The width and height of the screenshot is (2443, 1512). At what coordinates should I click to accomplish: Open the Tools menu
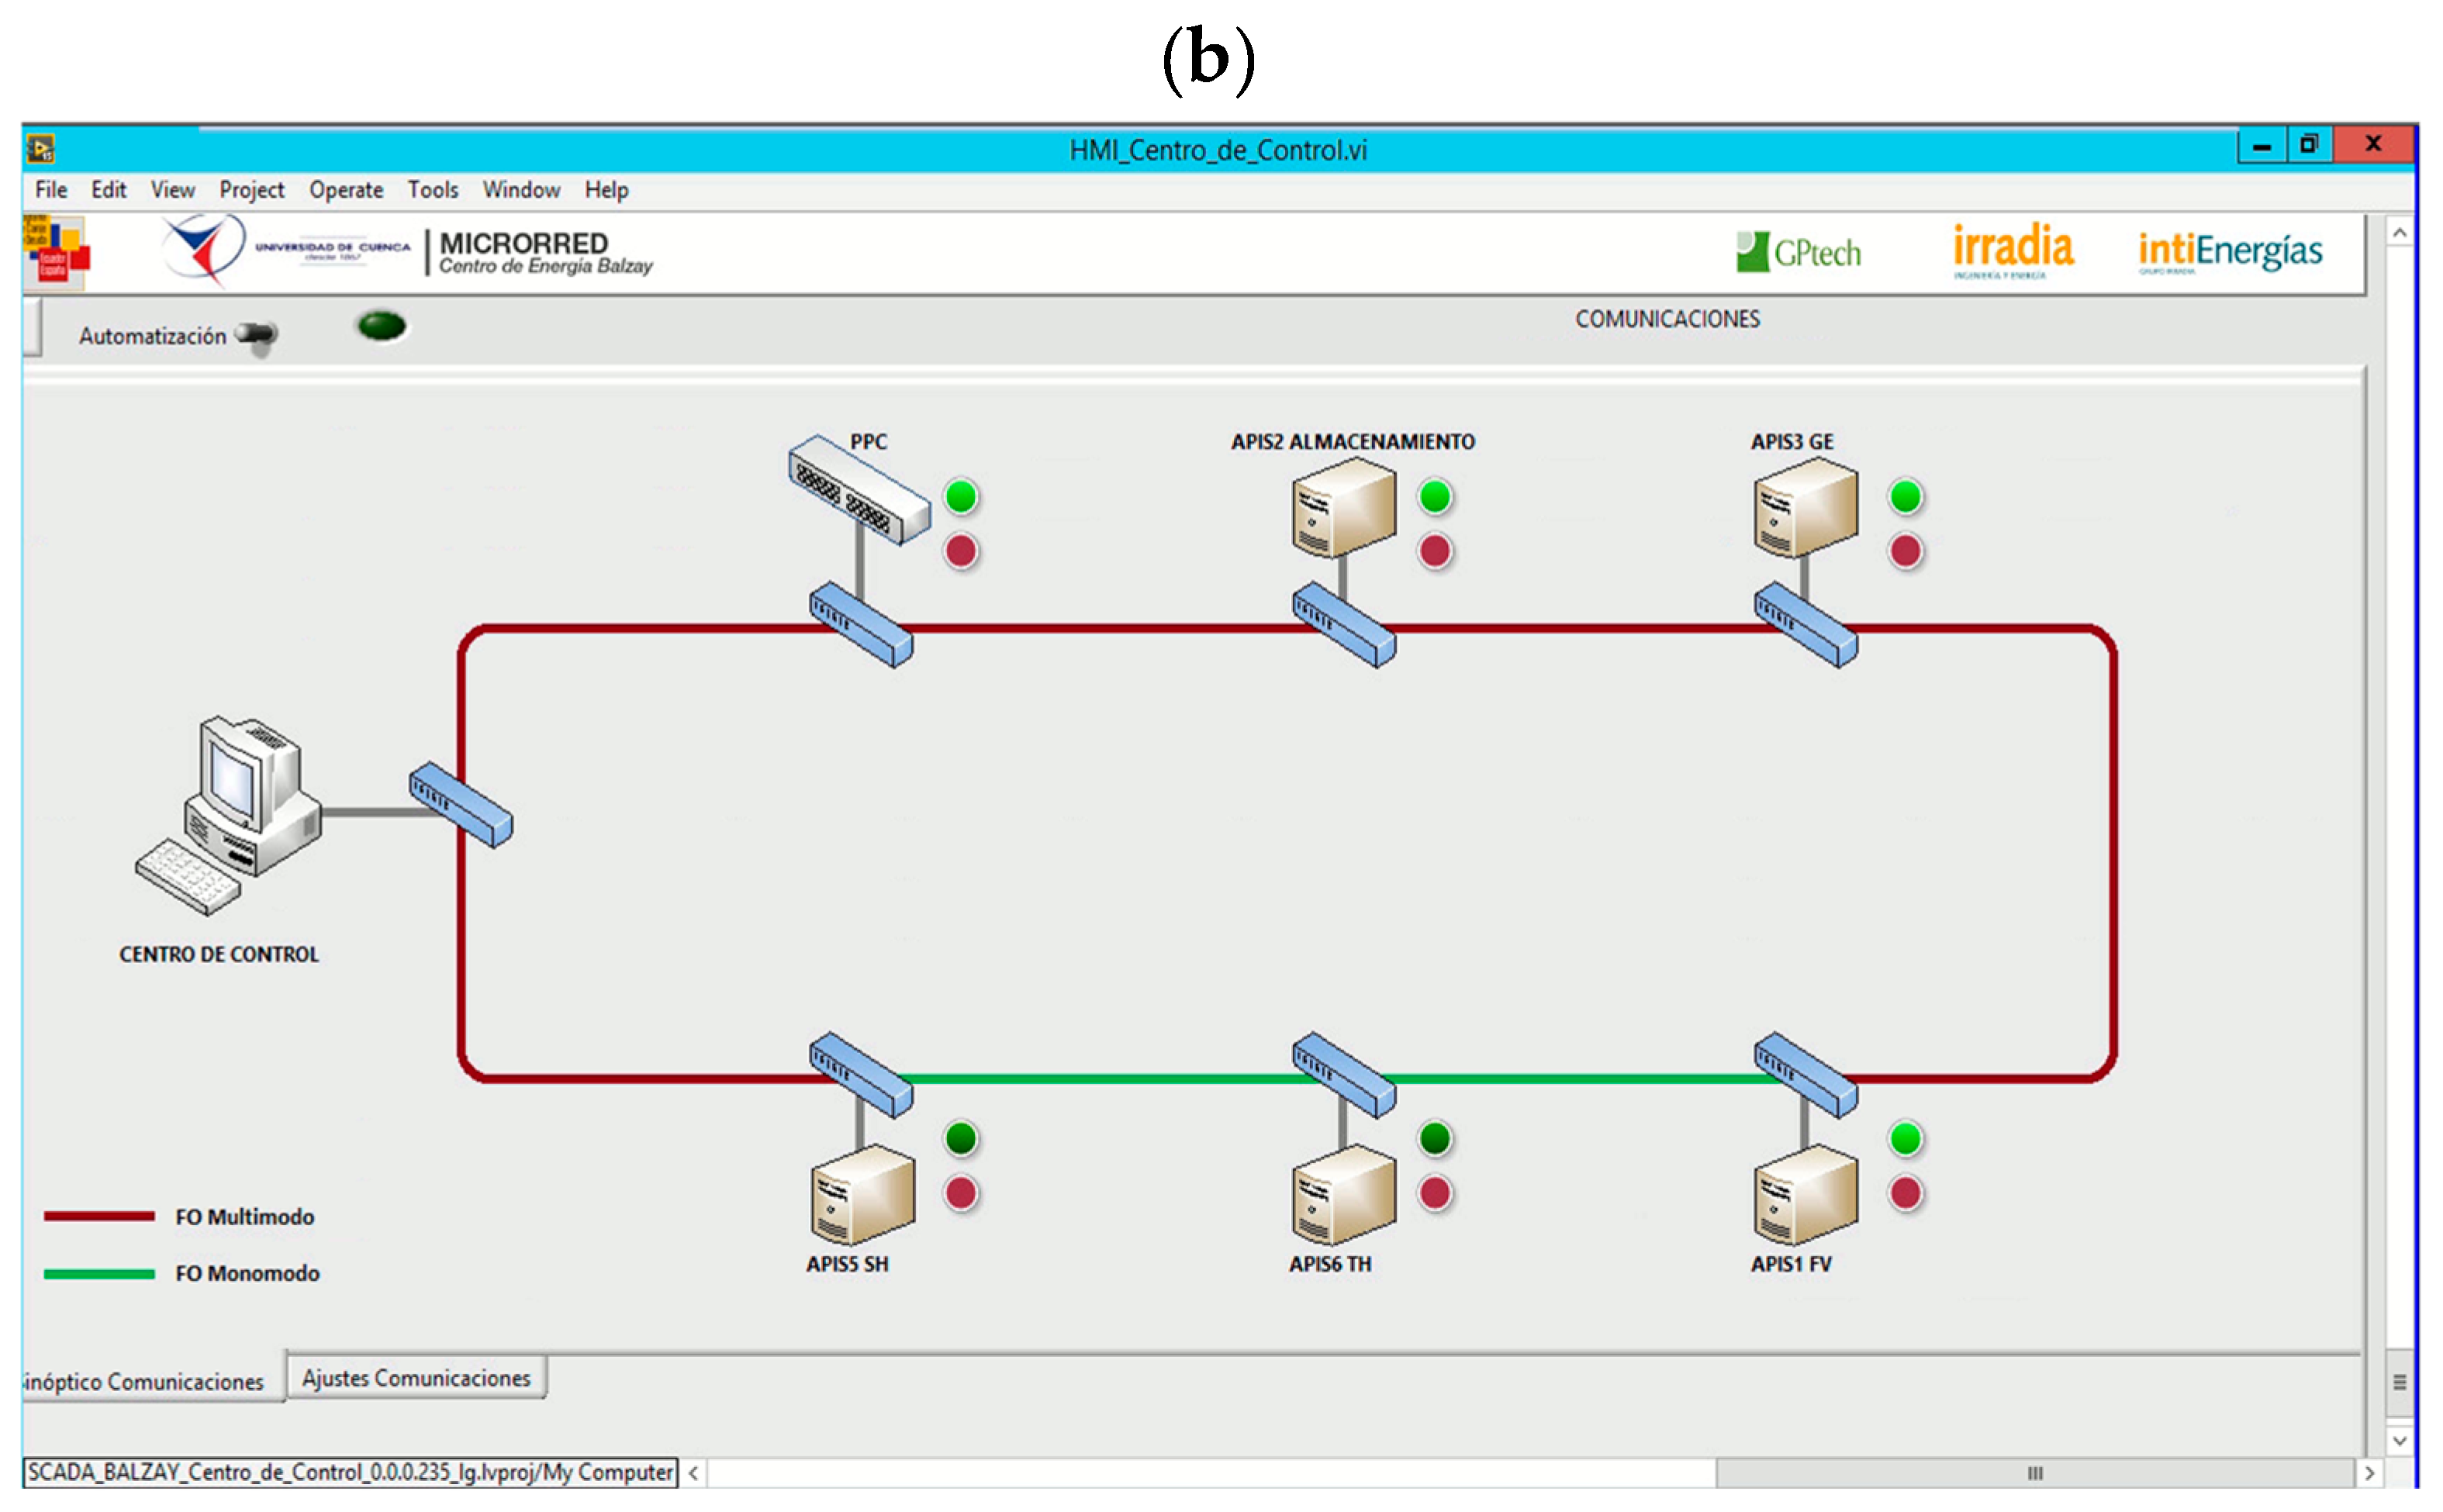pyautogui.click(x=432, y=190)
